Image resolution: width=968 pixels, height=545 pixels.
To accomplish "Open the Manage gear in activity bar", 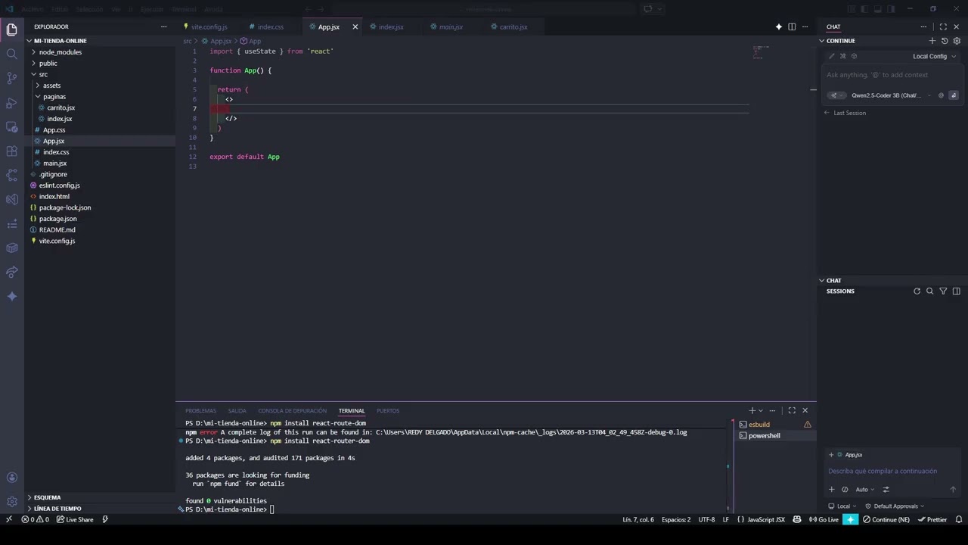I will pos(11,502).
